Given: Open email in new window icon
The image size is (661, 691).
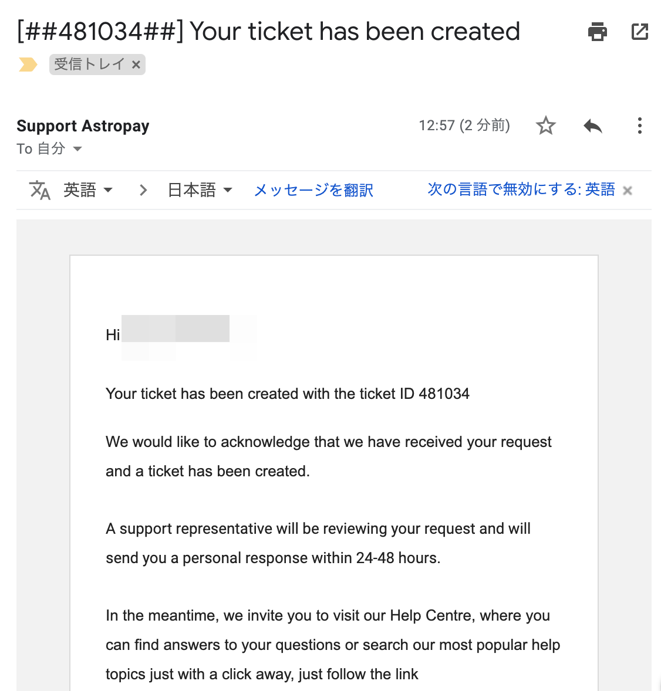Looking at the screenshot, I should 639,32.
